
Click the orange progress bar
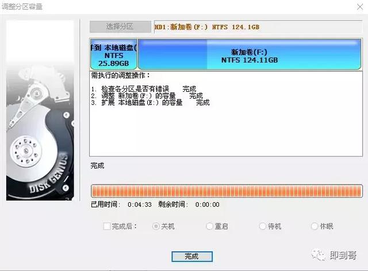[227, 191]
